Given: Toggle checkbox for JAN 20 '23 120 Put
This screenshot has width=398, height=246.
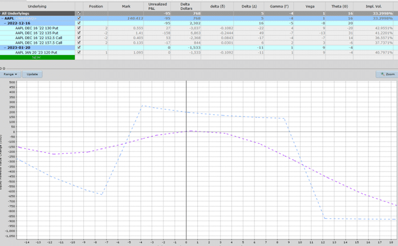Looking at the screenshot, I should coord(79,52).
